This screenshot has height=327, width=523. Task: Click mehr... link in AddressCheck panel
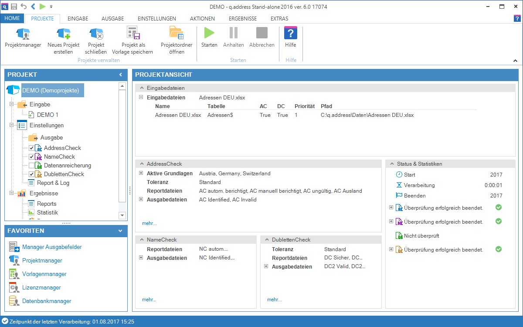[x=149, y=223]
